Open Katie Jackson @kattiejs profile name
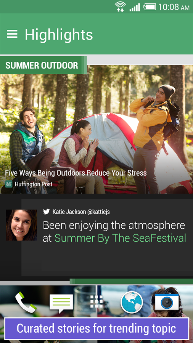Image resolution: width=193 pixels, height=343 pixels. pyautogui.click(x=81, y=212)
